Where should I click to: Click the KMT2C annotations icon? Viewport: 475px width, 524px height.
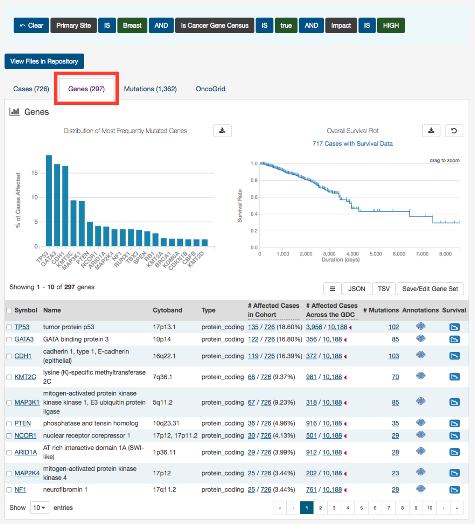point(421,376)
